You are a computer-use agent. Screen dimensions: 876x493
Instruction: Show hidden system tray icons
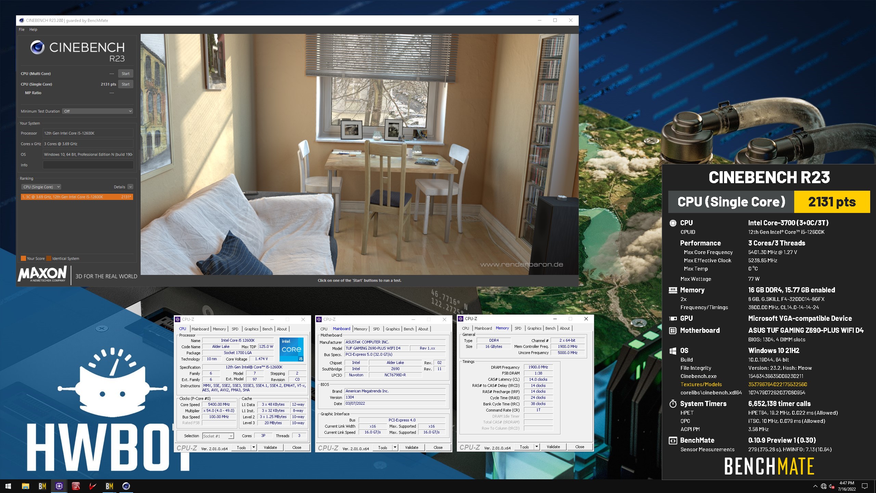point(815,486)
